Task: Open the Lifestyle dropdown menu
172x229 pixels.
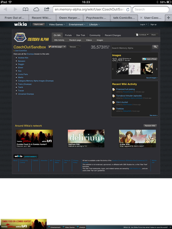Action: click(x=94, y=24)
